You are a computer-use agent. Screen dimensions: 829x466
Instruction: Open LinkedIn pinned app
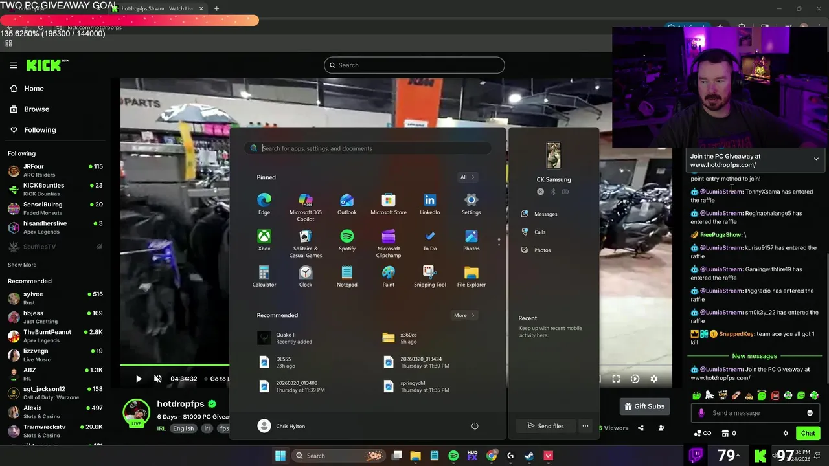[430, 204]
